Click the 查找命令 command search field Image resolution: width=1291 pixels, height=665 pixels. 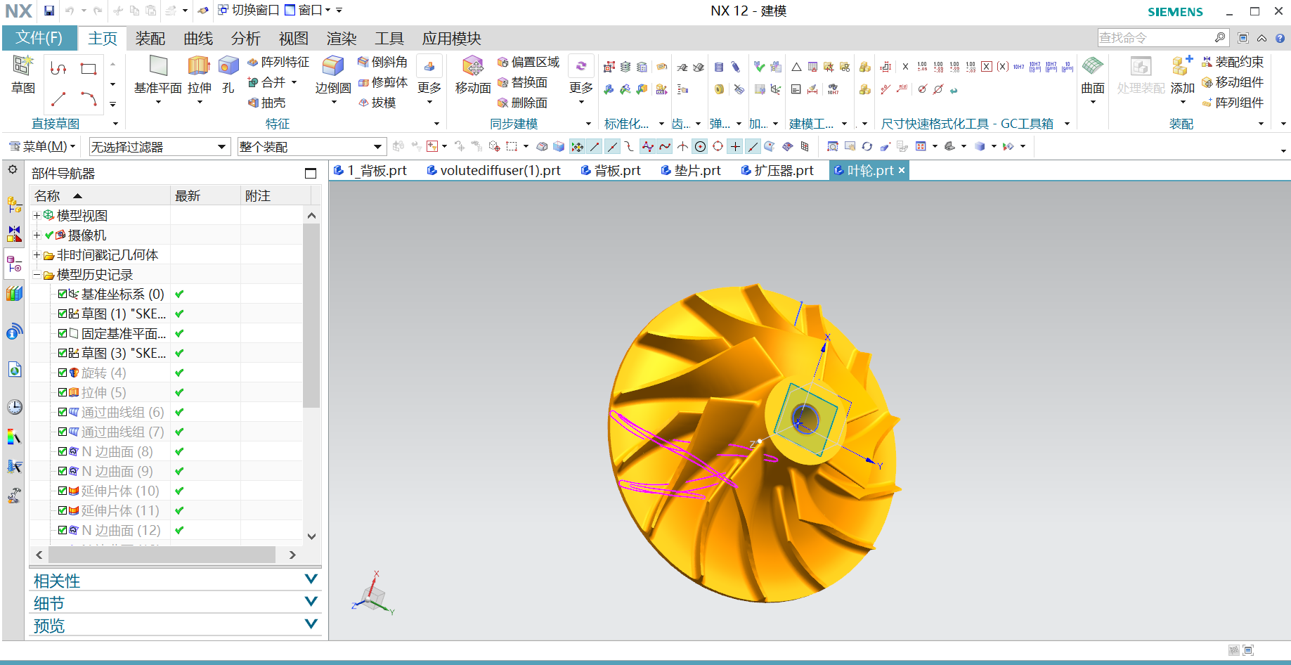[1162, 38]
